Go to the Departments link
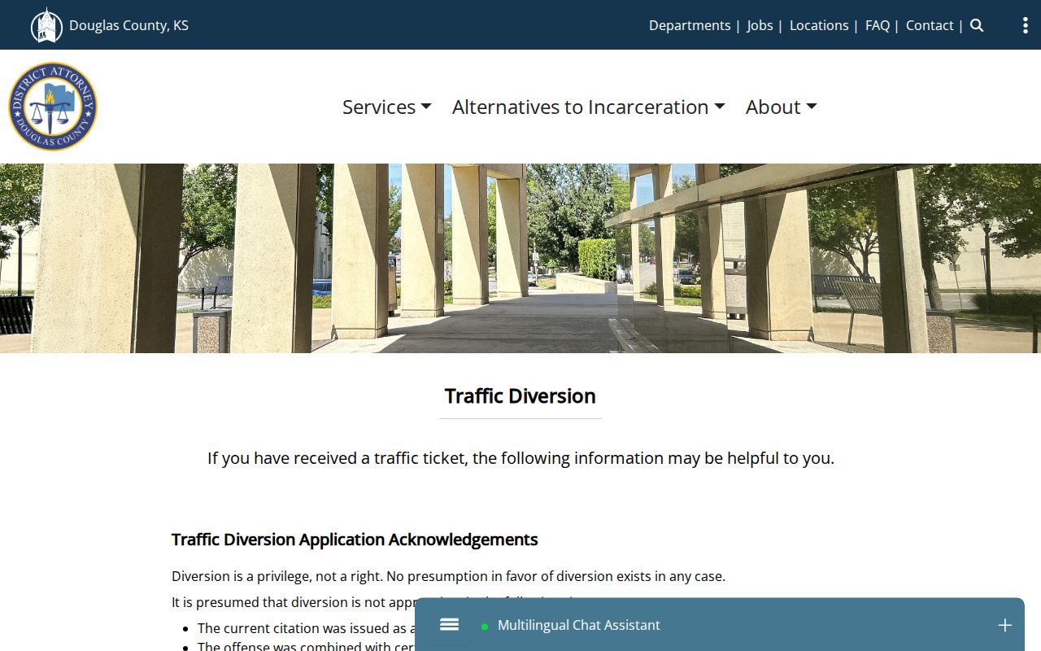The image size is (1041, 651). pos(690,25)
